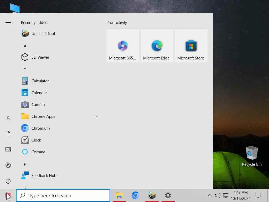
Task: Open the Clock app
Action: [x=59, y=140]
